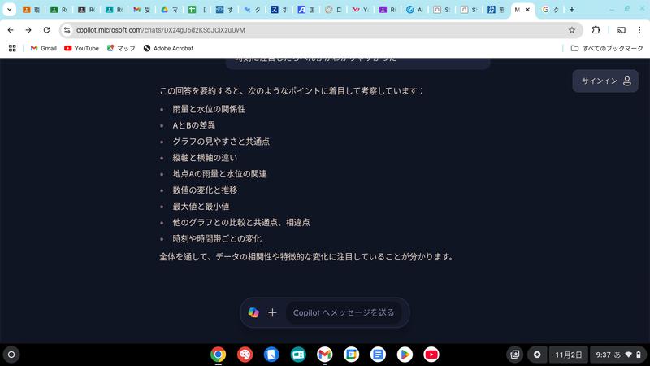Open the Adobe Acrobat bookmark

(167, 48)
